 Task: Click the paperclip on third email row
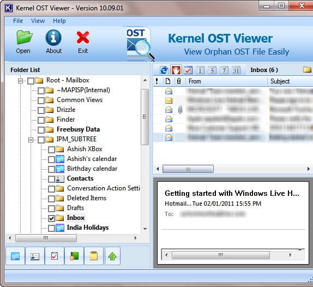coord(180,110)
